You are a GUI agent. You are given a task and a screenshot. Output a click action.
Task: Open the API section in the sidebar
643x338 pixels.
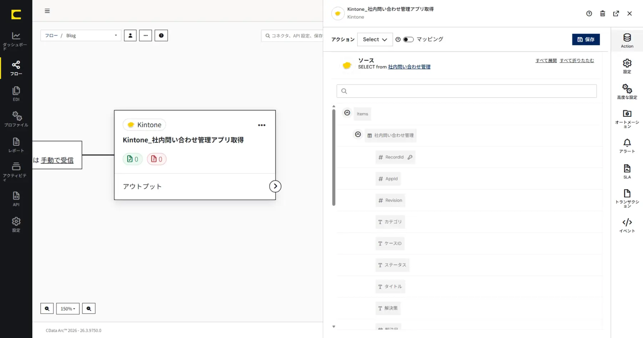point(16,199)
